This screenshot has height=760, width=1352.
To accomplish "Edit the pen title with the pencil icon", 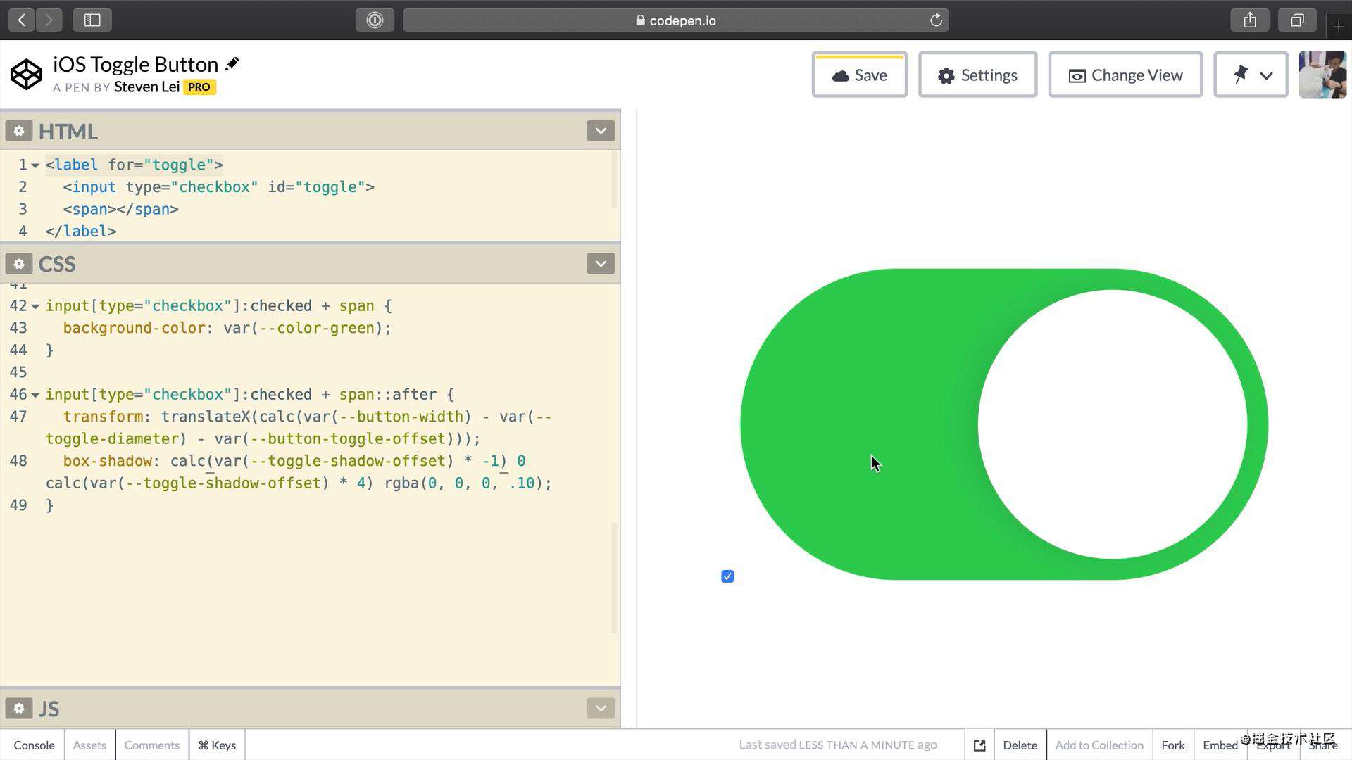I will (232, 64).
